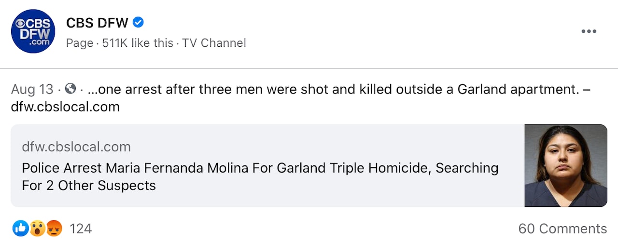Open dfw.cbslocal.com link in post caption

coord(65,107)
